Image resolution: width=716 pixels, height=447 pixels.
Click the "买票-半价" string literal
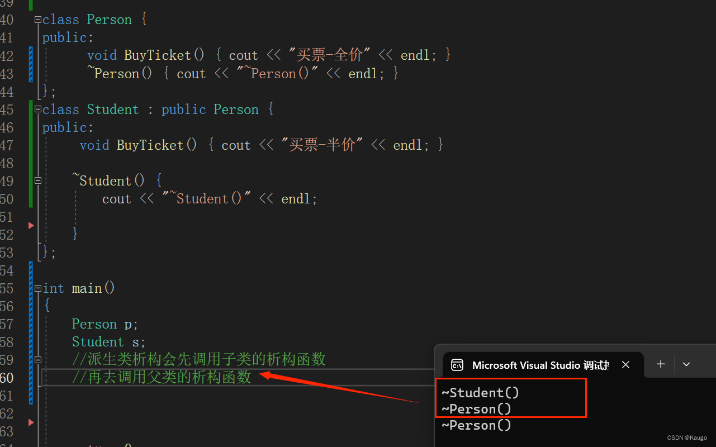click(x=323, y=145)
